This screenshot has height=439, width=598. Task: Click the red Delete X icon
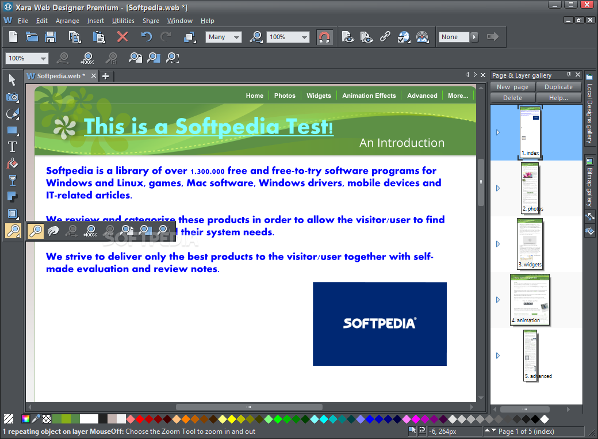(x=122, y=37)
